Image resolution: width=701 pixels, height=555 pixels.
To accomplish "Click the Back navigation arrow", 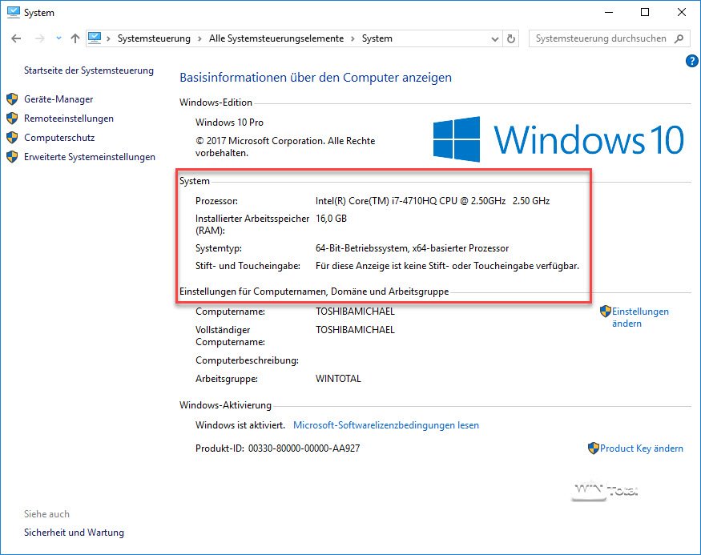I will [x=16, y=39].
